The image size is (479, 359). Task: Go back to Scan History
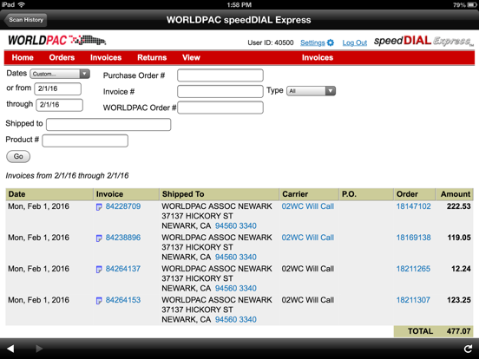tap(26, 20)
